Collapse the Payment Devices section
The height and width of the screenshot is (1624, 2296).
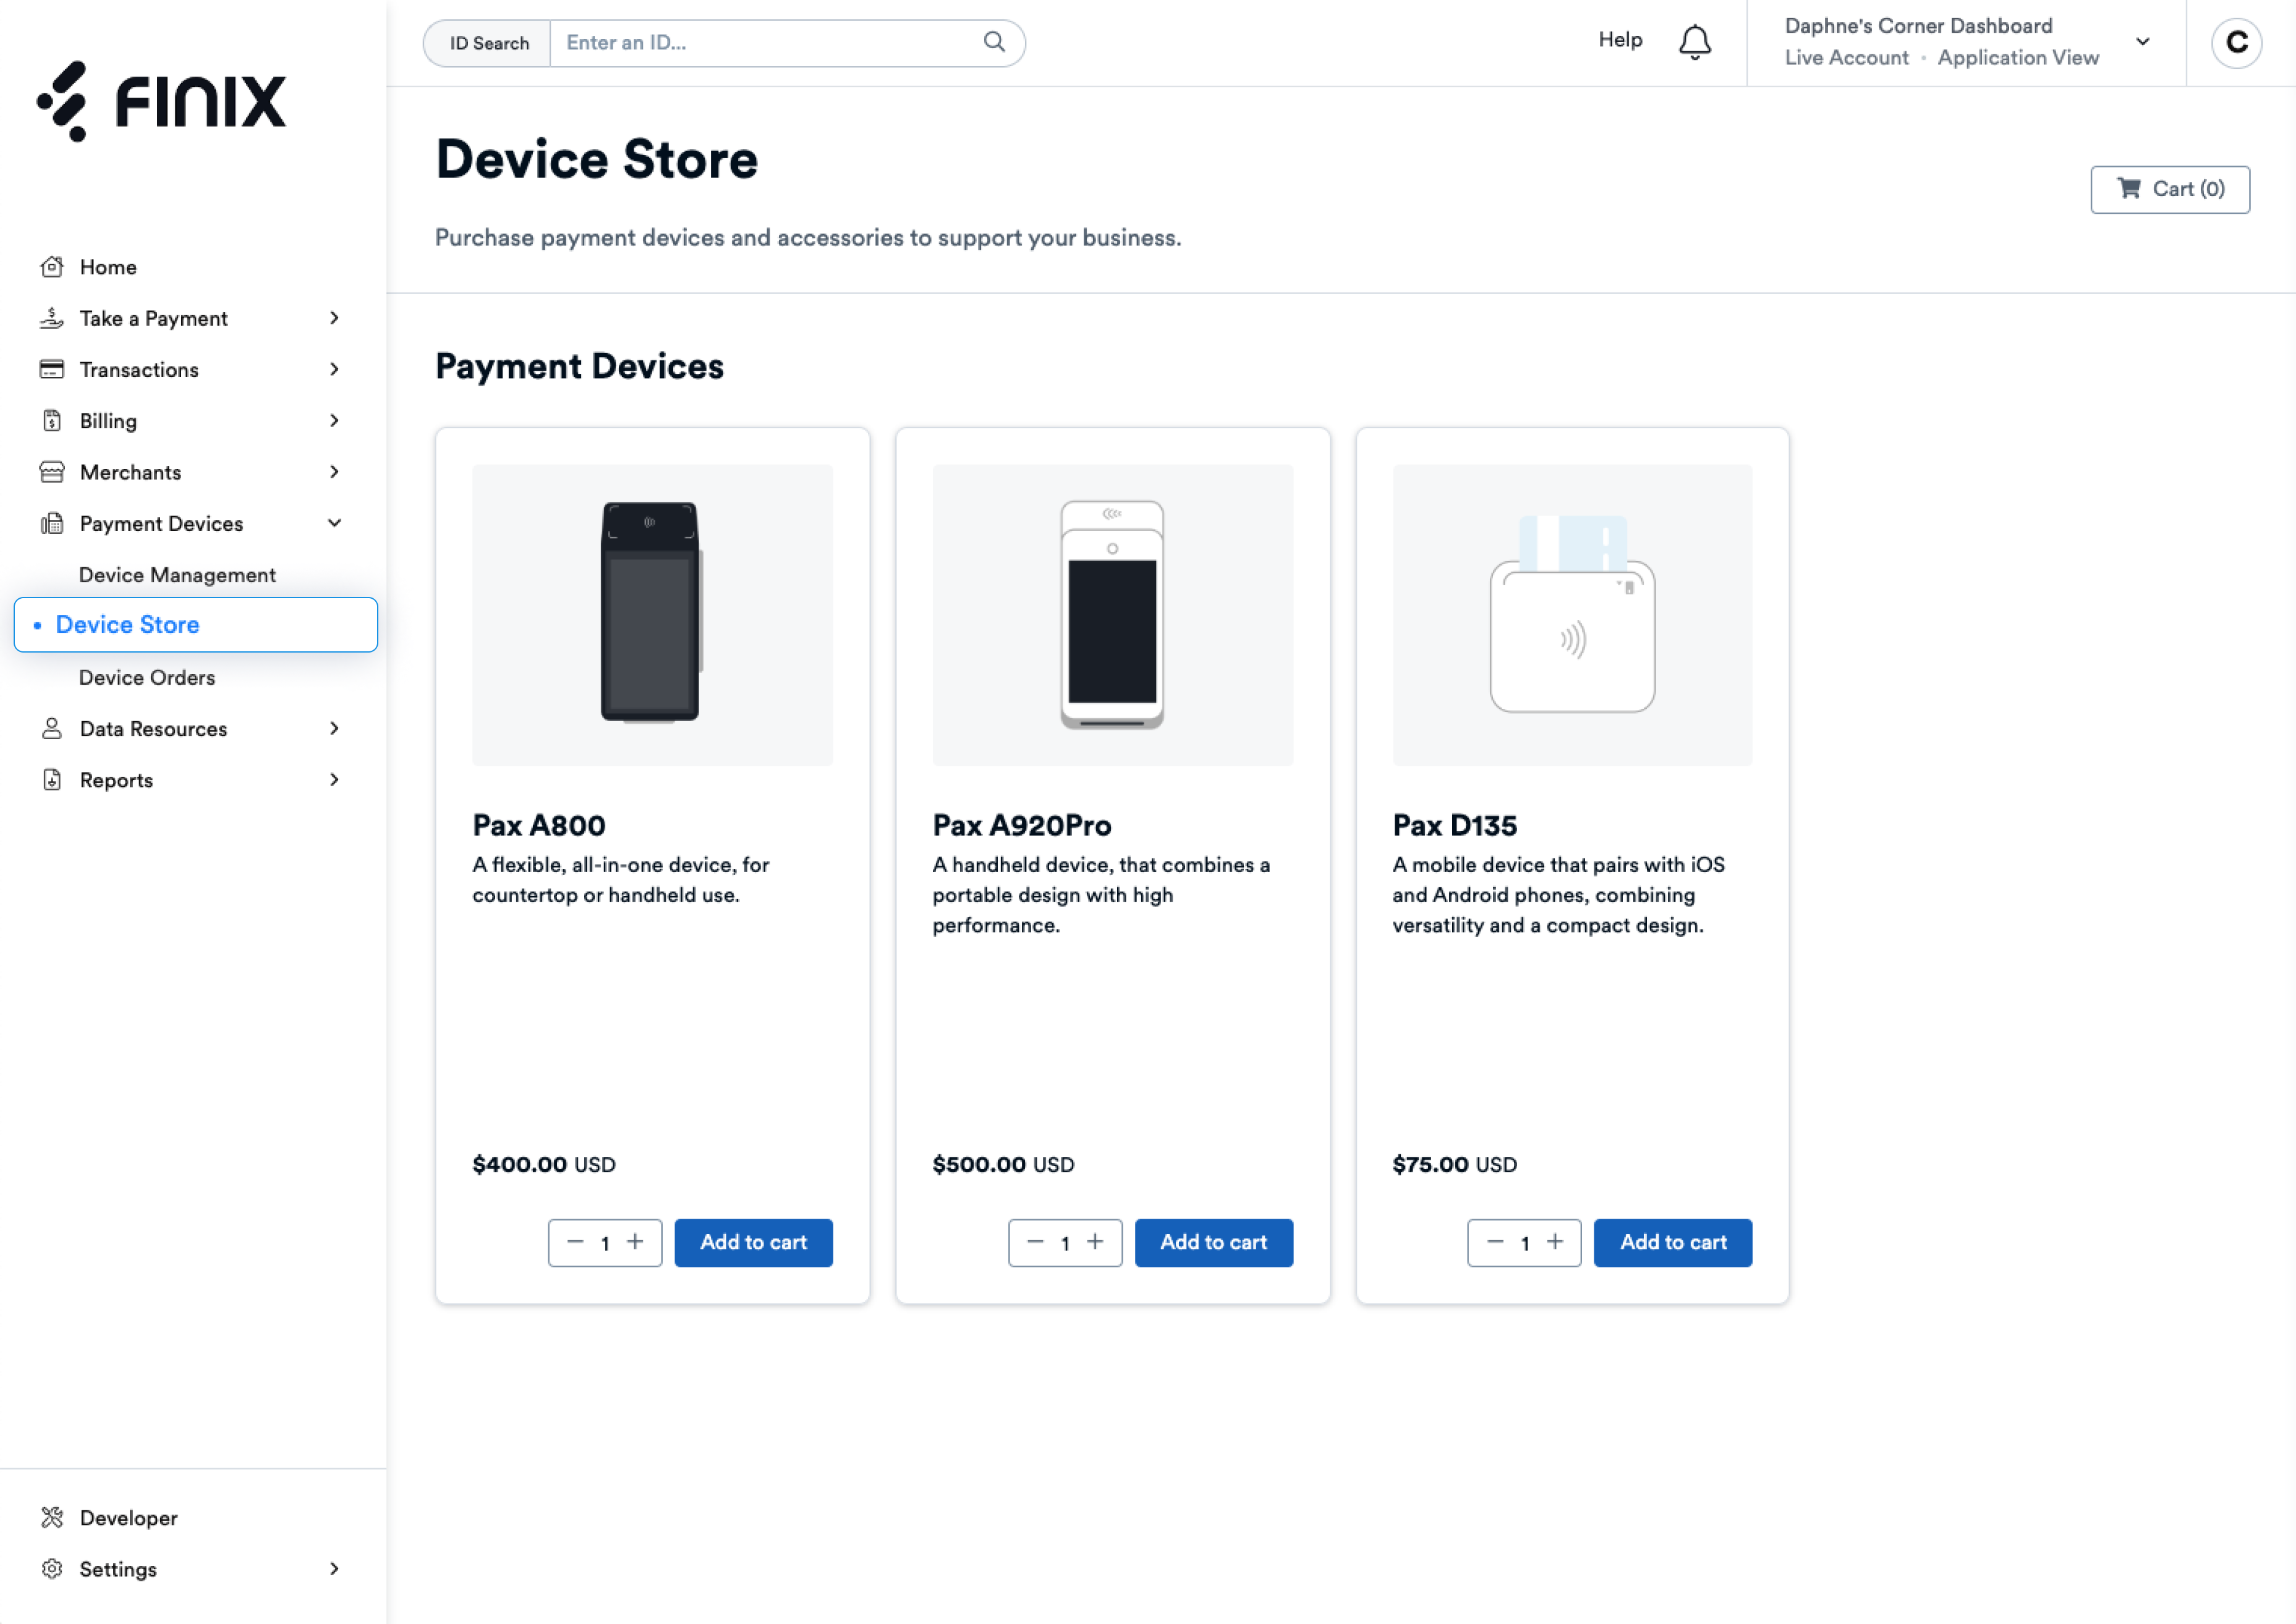(x=334, y=523)
